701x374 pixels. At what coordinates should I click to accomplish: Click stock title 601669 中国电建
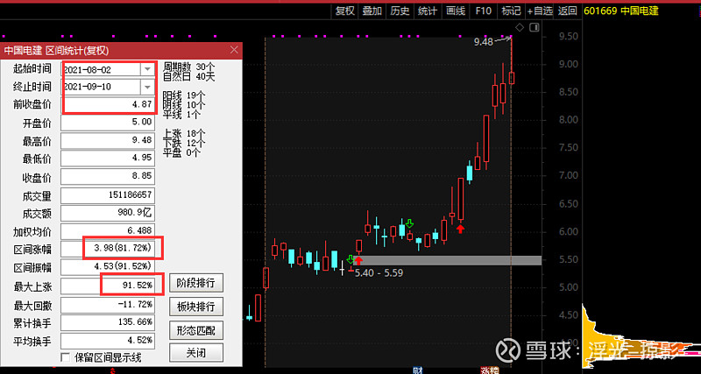click(x=621, y=11)
